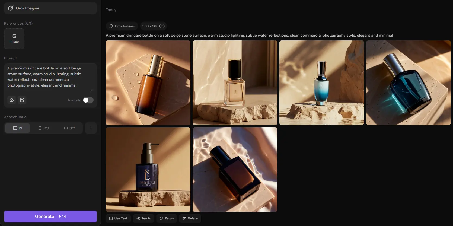This screenshot has width=453, height=226.
Task: Open the teal bottle lying on stone image
Action: 409,83
